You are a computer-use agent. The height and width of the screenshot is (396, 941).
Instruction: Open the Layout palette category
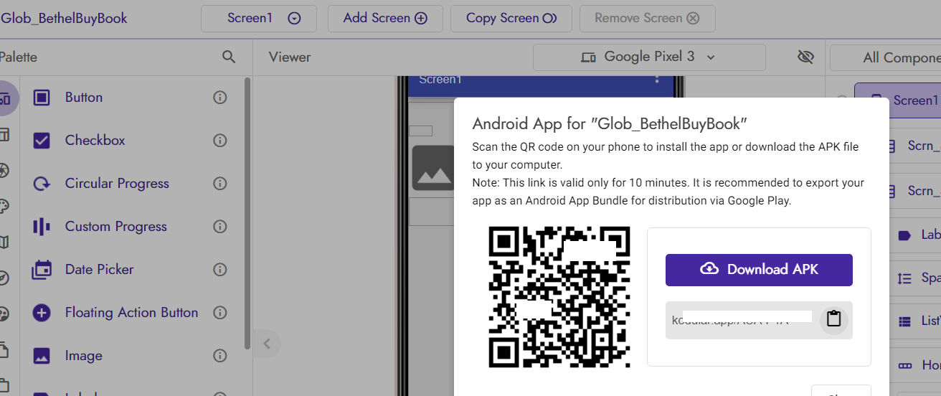click(x=4, y=134)
